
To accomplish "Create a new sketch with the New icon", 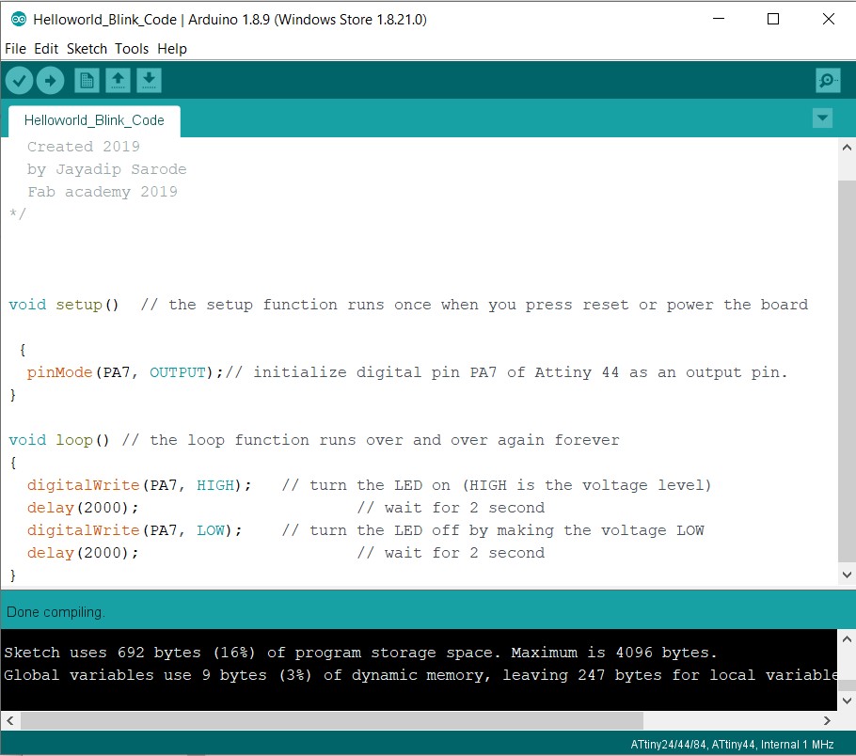I will pyautogui.click(x=87, y=81).
